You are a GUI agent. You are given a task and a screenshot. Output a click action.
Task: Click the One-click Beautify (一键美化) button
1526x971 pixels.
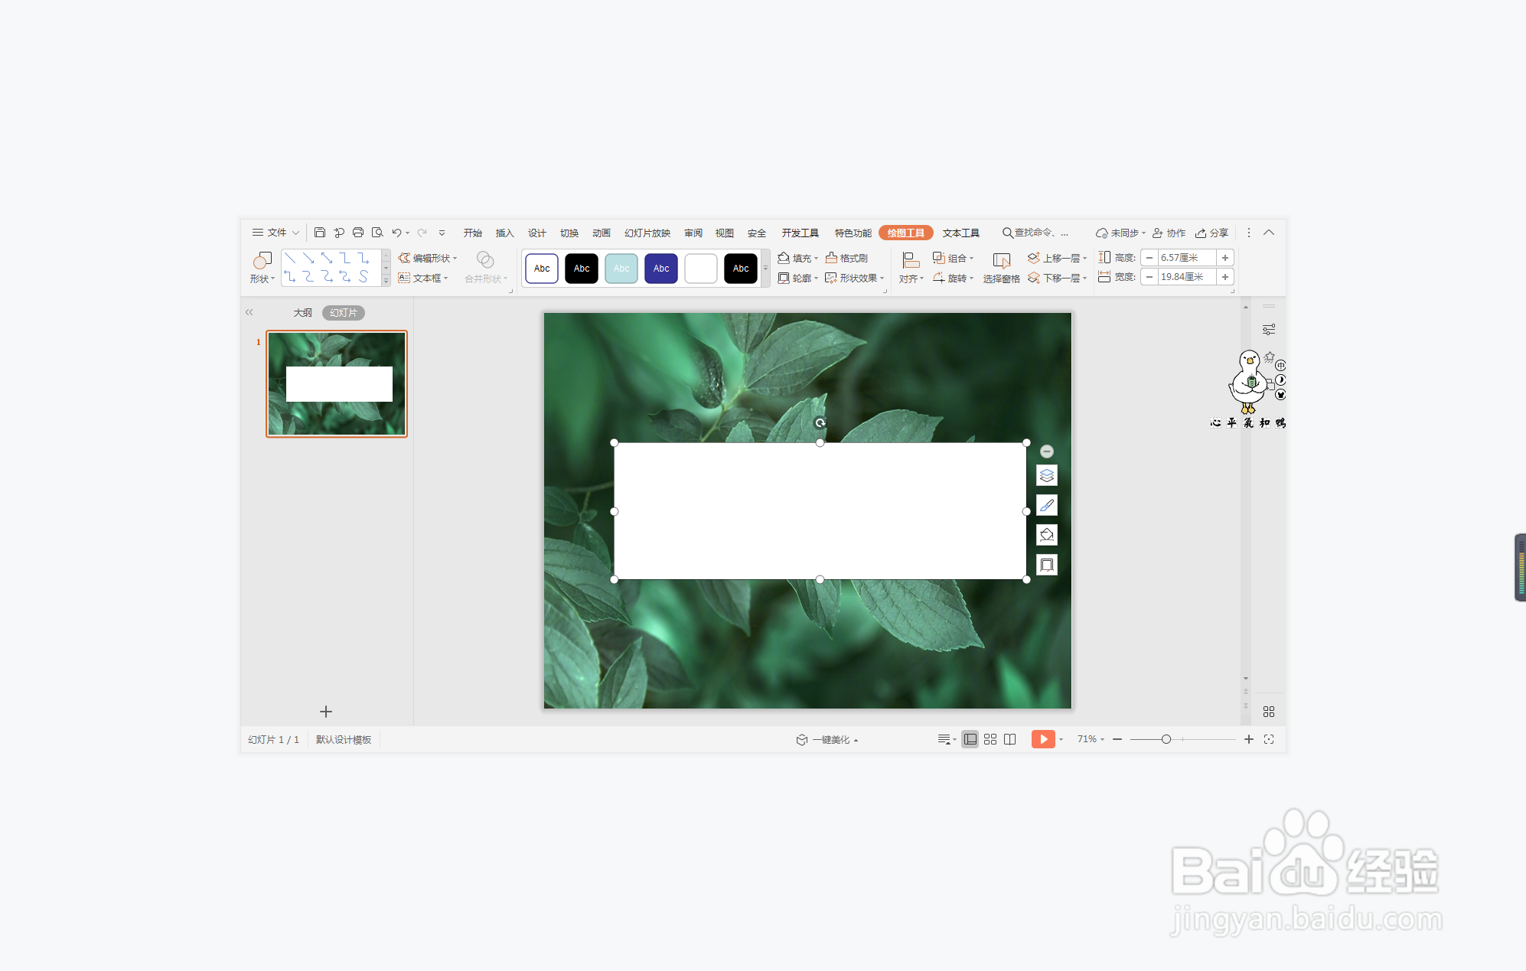point(827,740)
